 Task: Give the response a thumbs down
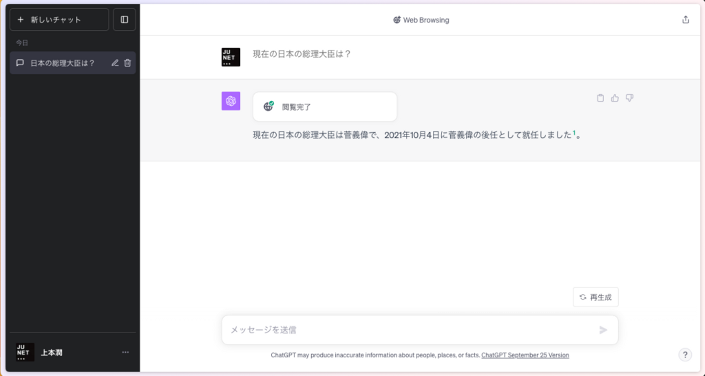630,98
